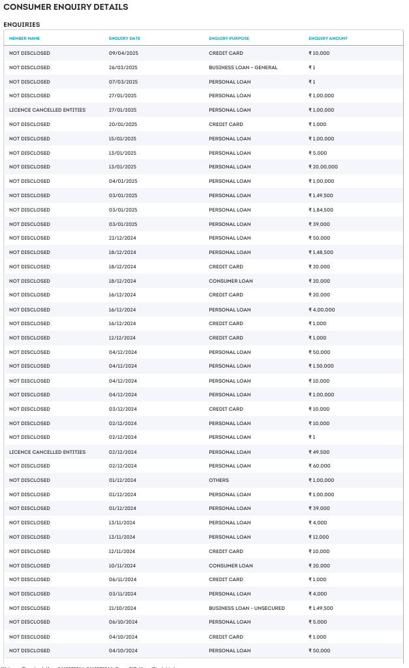Click the Consumer Loan cell dated 10/11/2024

pyautogui.click(x=230, y=565)
